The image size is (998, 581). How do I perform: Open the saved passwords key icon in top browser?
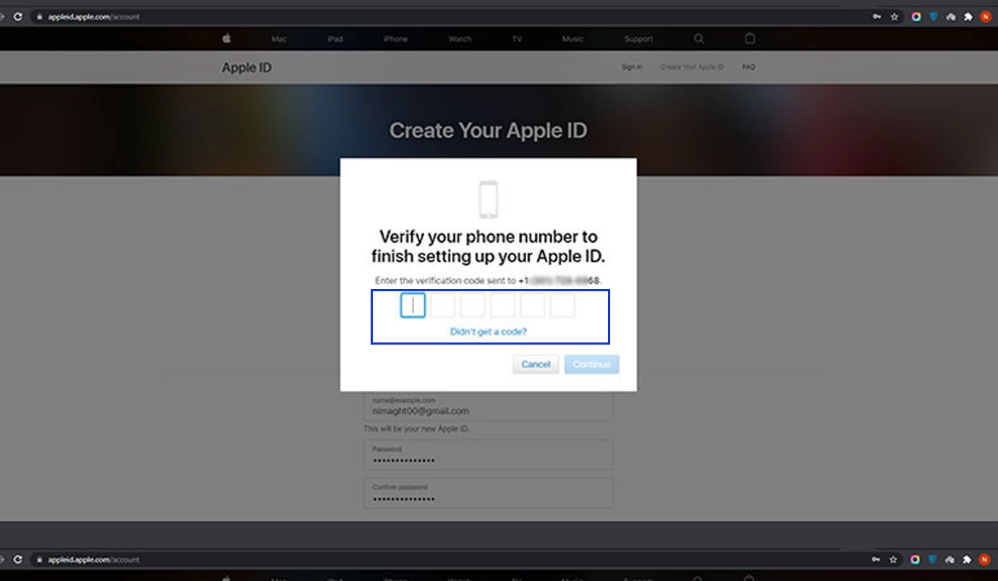coord(877,17)
